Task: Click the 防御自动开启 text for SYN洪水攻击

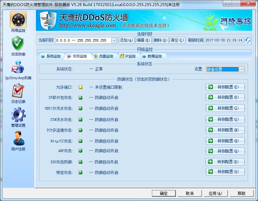Action: [106, 120]
